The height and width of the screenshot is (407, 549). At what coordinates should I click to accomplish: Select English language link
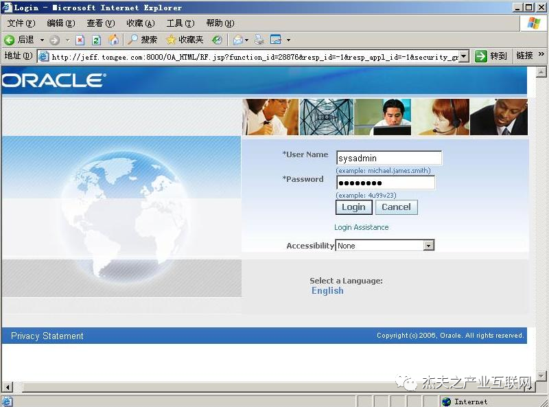tap(327, 291)
